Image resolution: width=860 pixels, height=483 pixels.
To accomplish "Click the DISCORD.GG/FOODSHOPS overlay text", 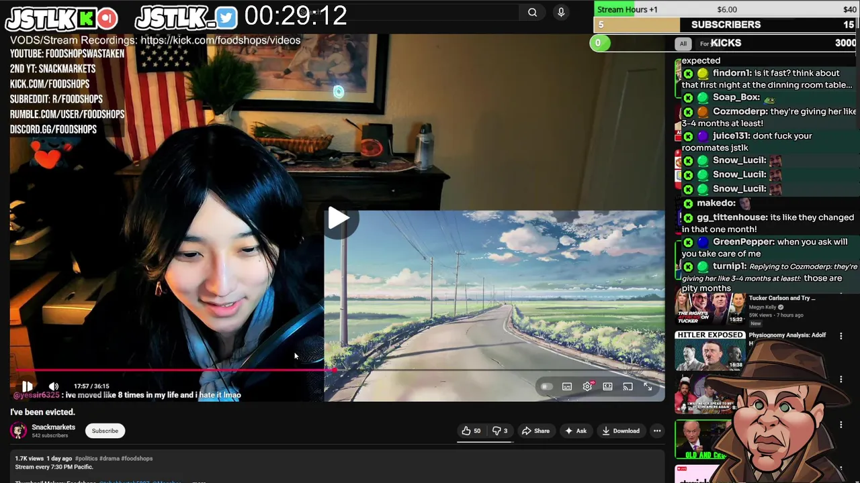I will pyautogui.click(x=53, y=129).
